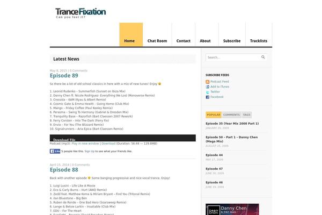Click the Add to iTunes link

(x=219, y=87)
